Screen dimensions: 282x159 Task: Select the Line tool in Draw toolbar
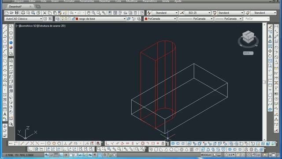5,27
